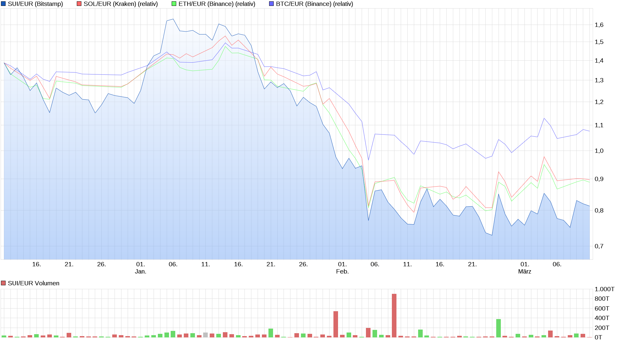
Task: Click the 1,0 price axis label
Action: [599, 151]
